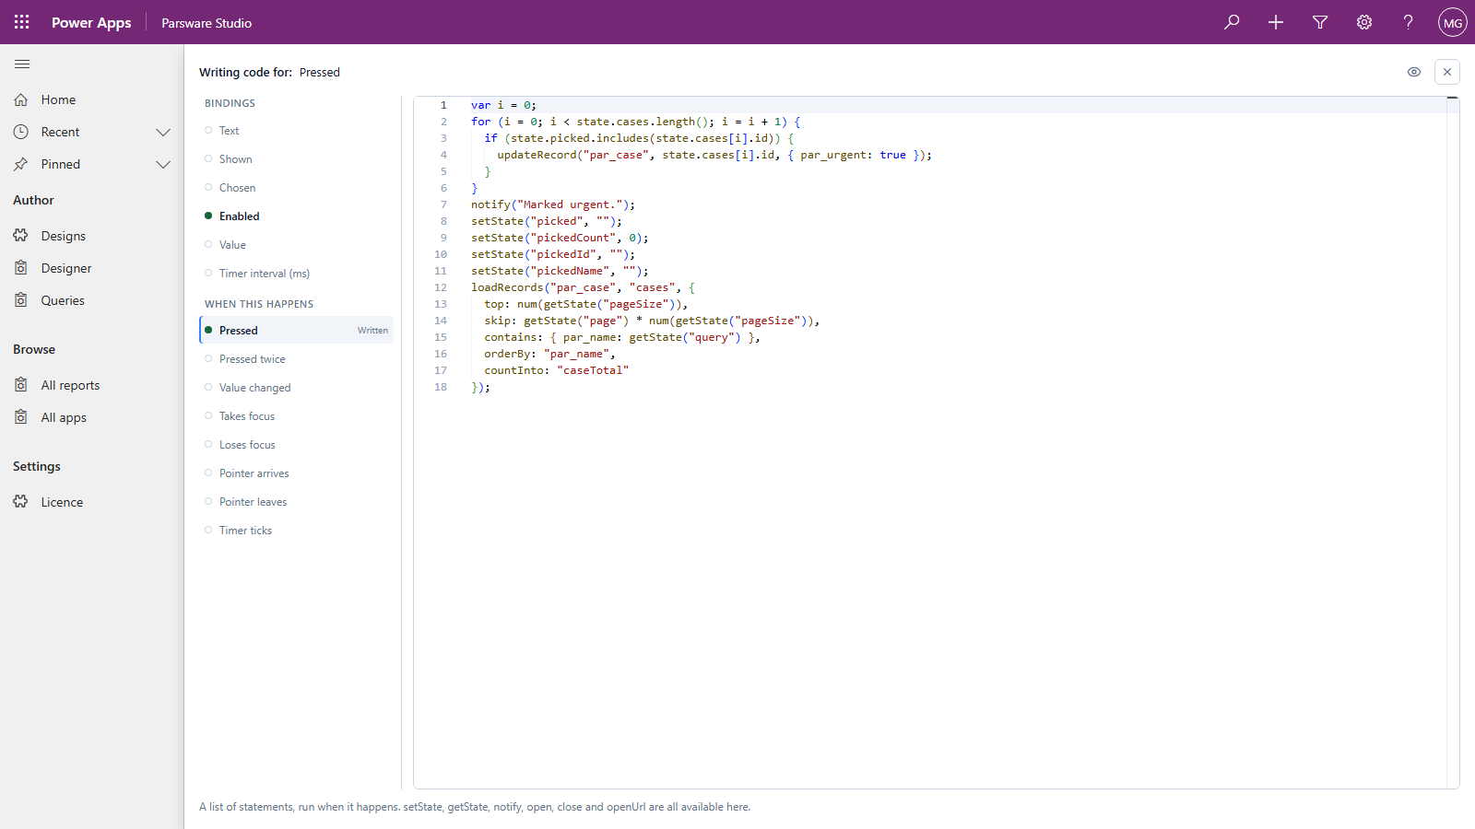
Task: Click the Home house icon
Action: tap(21, 99)
